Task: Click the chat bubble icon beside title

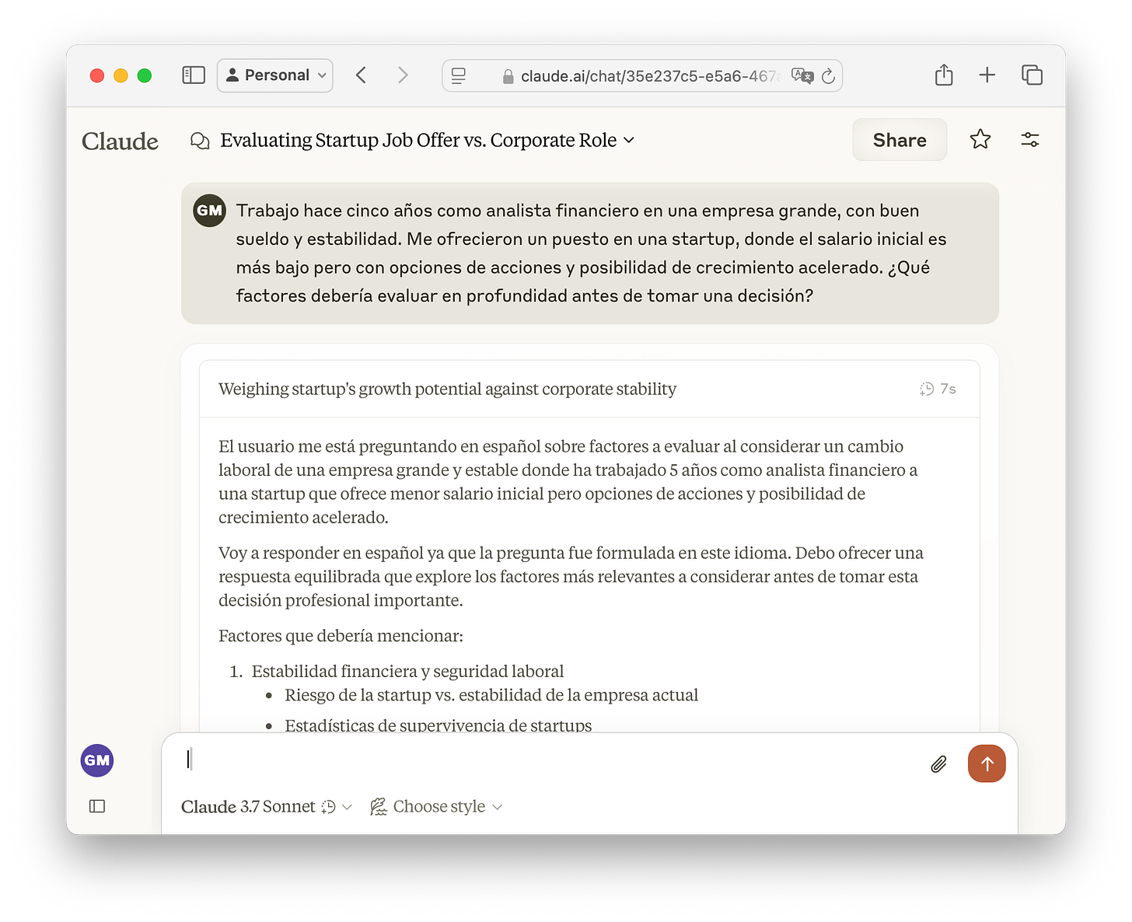Action: 200,141
